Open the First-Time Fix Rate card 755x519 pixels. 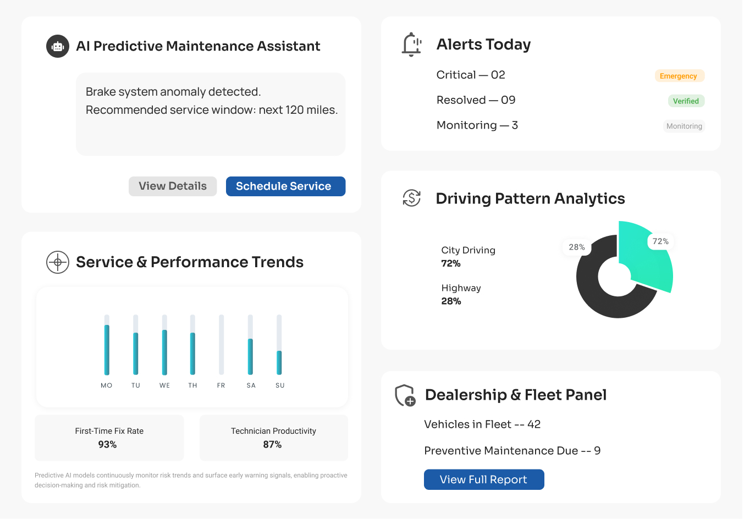click(x=109, y=438)
